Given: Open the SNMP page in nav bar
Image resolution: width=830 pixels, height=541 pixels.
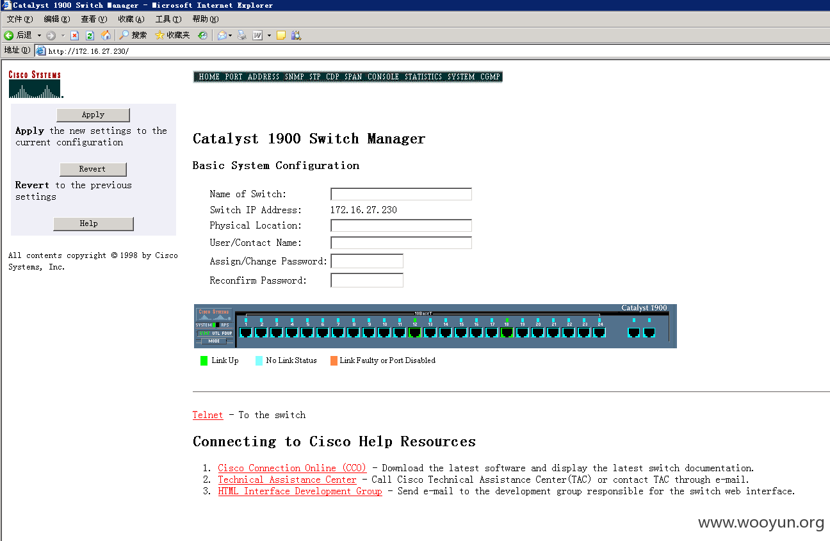Looking at the screenshot, I should point(295,77).
